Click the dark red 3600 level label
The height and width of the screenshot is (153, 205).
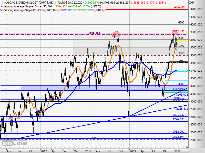[181, 53]
